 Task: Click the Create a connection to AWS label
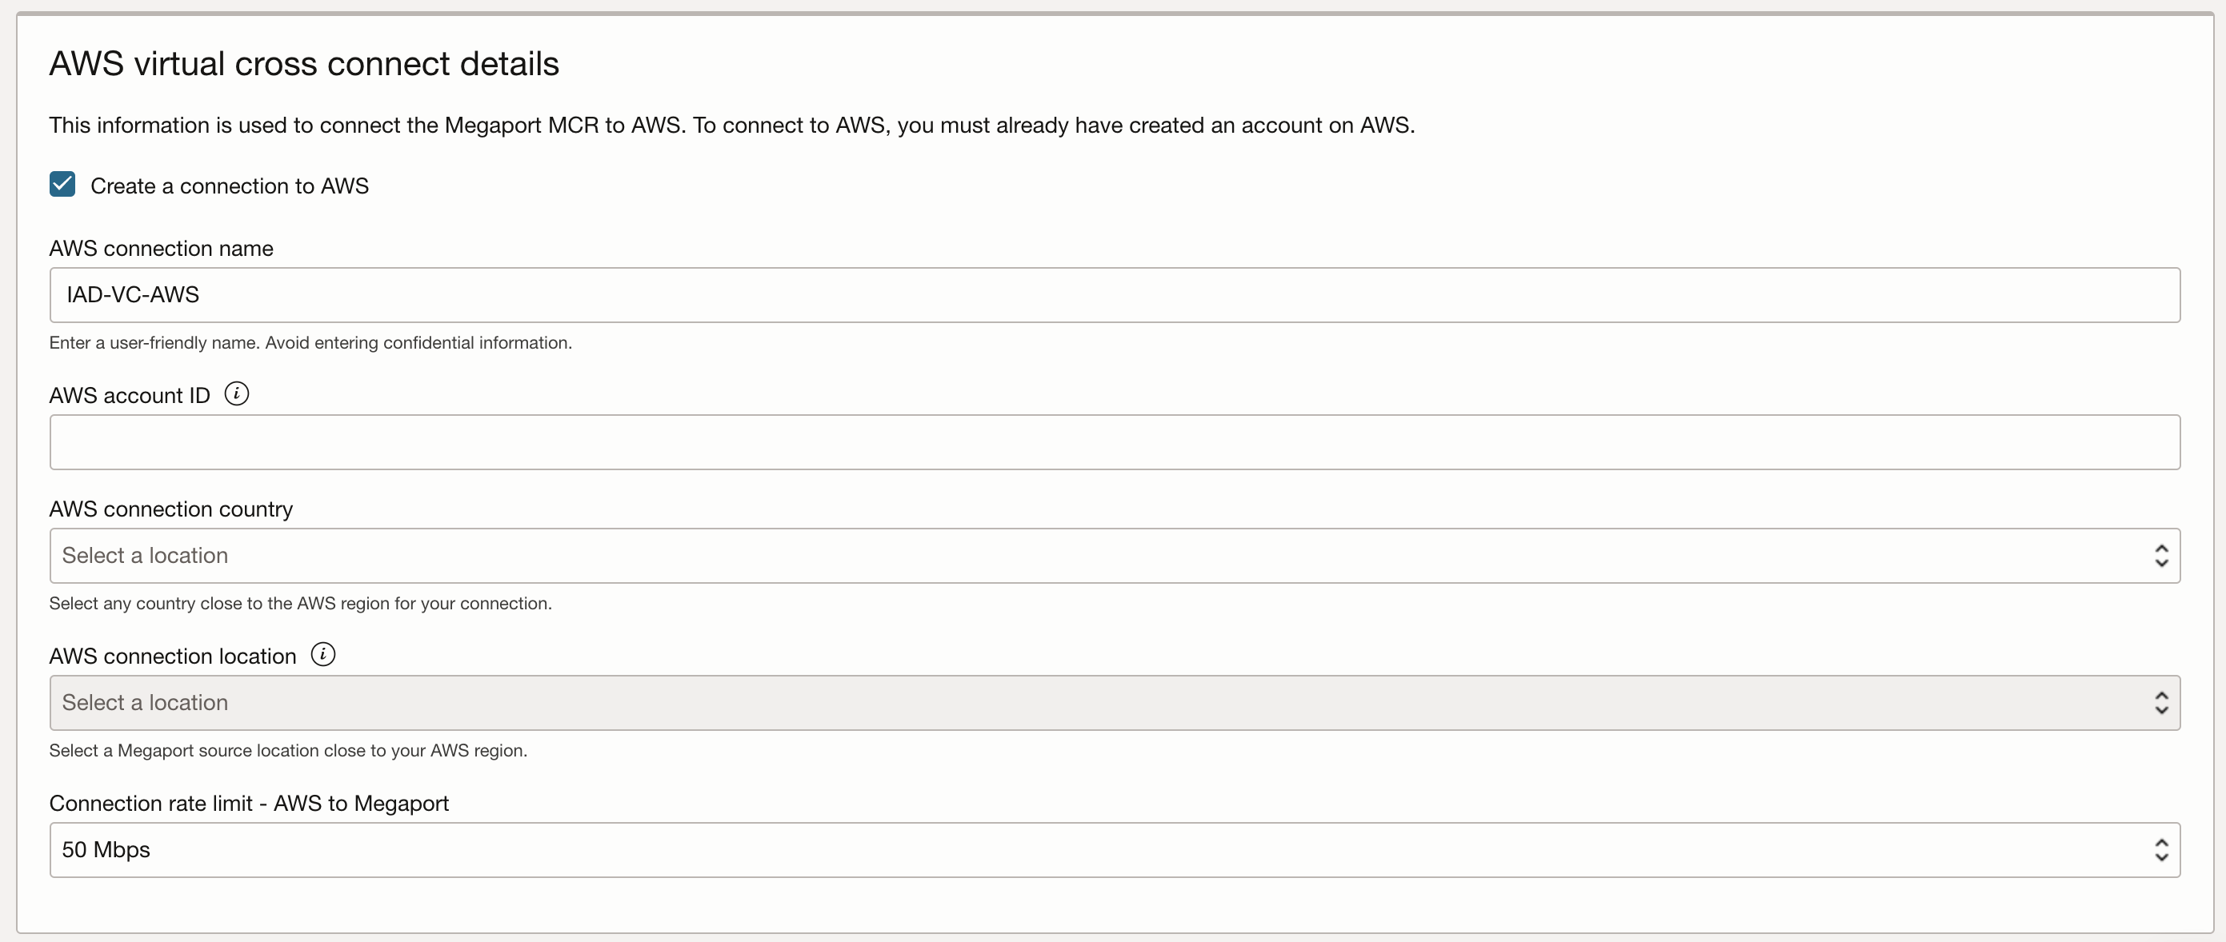[229, 186]
